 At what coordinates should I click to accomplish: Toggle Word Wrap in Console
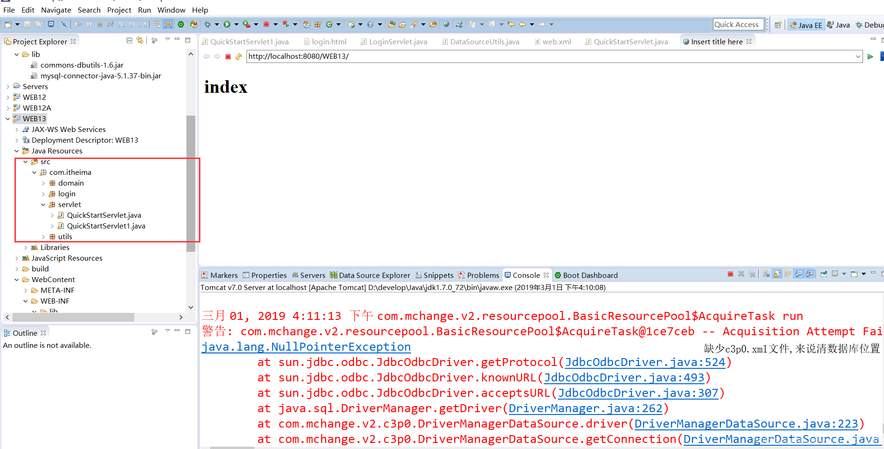[788, 274]
